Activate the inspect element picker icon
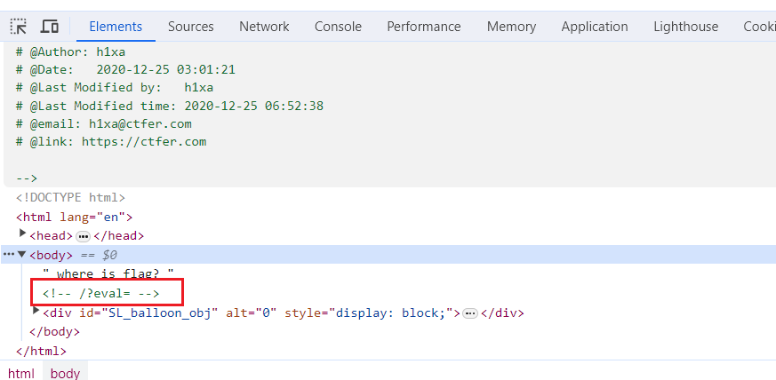 point(19,27)
